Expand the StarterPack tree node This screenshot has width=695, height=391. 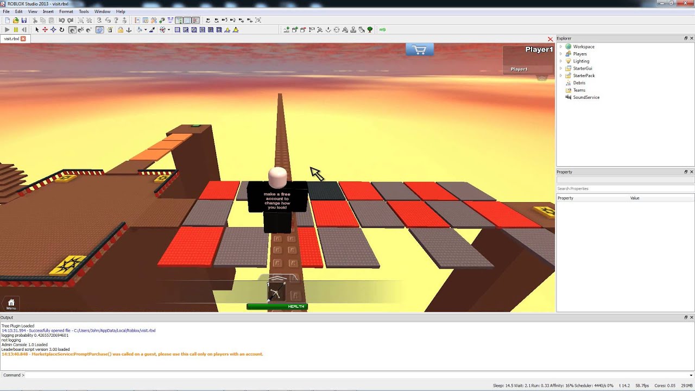click(x=561, y=75)
